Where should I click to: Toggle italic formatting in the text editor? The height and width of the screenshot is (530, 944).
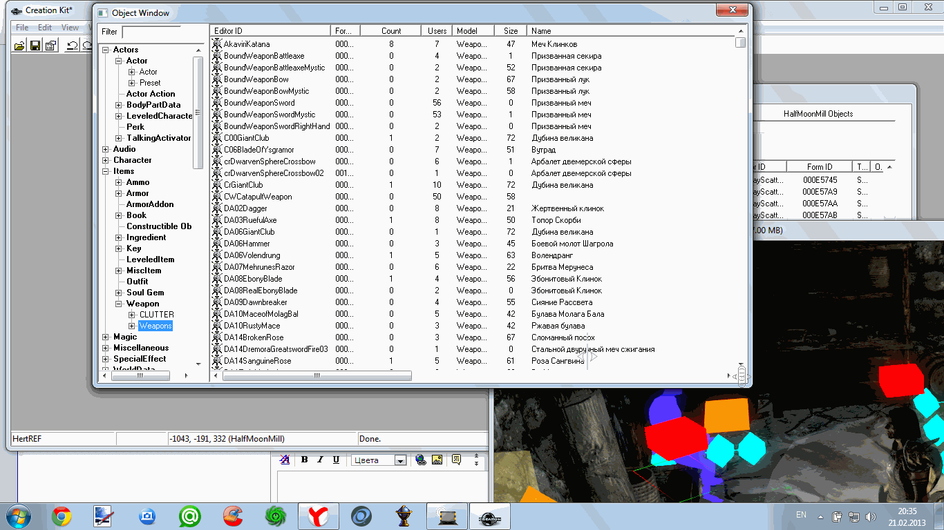click(320, 460)
